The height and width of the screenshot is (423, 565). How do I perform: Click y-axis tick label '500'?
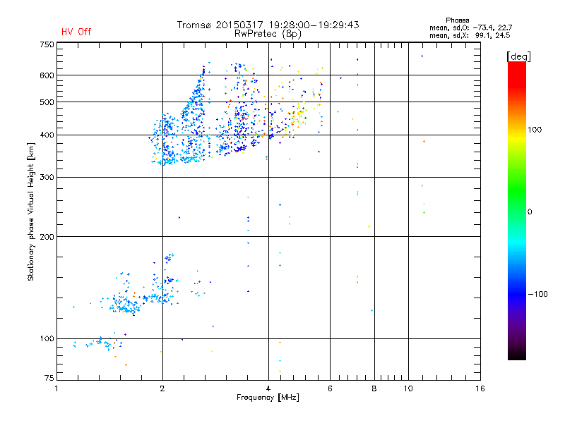[47, 102]
